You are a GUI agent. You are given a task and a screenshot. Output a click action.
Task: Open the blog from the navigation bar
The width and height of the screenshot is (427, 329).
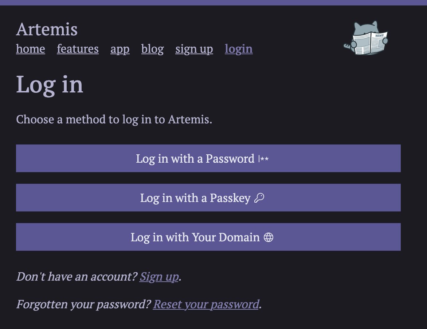[152, 49]
